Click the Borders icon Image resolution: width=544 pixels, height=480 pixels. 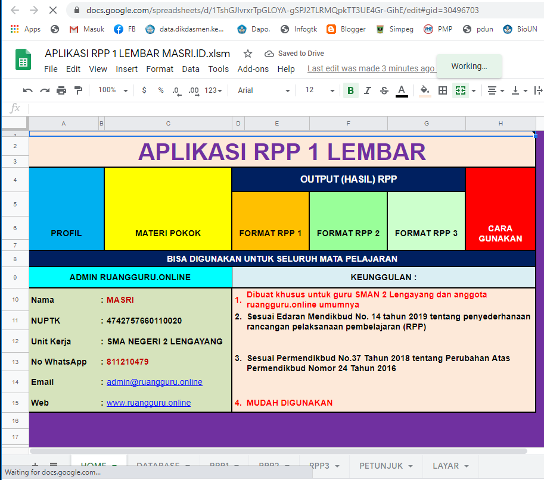pyautogui.click(x=442, y=90)
